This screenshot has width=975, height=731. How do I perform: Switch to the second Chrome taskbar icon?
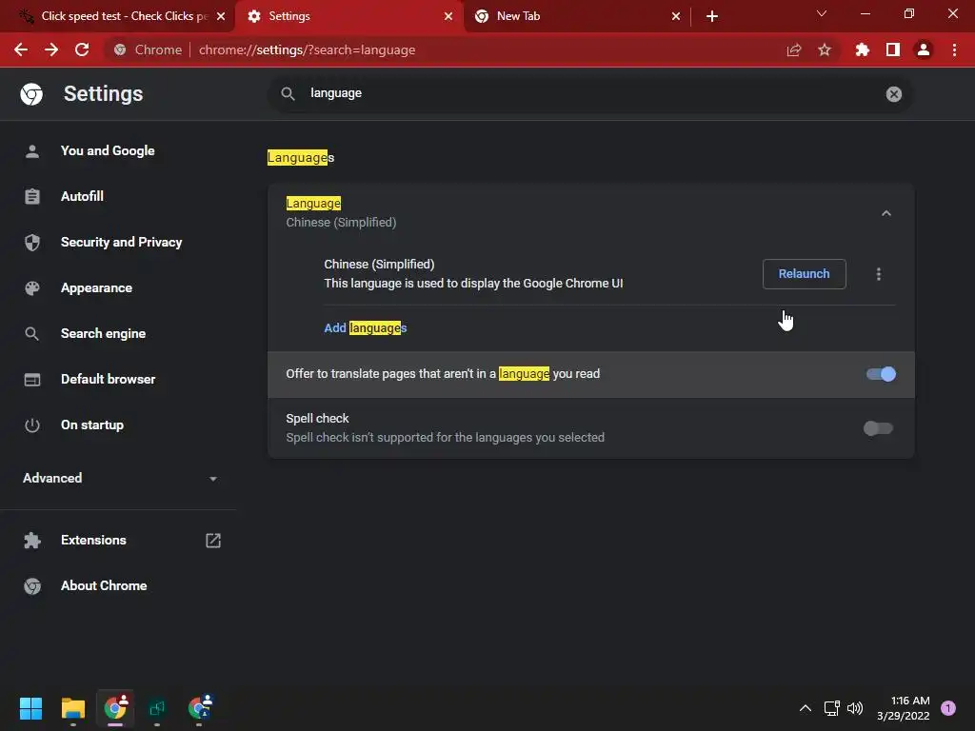pos(200,707)
